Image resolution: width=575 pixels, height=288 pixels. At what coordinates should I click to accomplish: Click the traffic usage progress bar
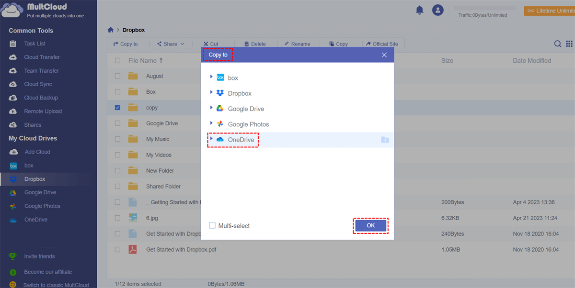[x=484, y=8]
